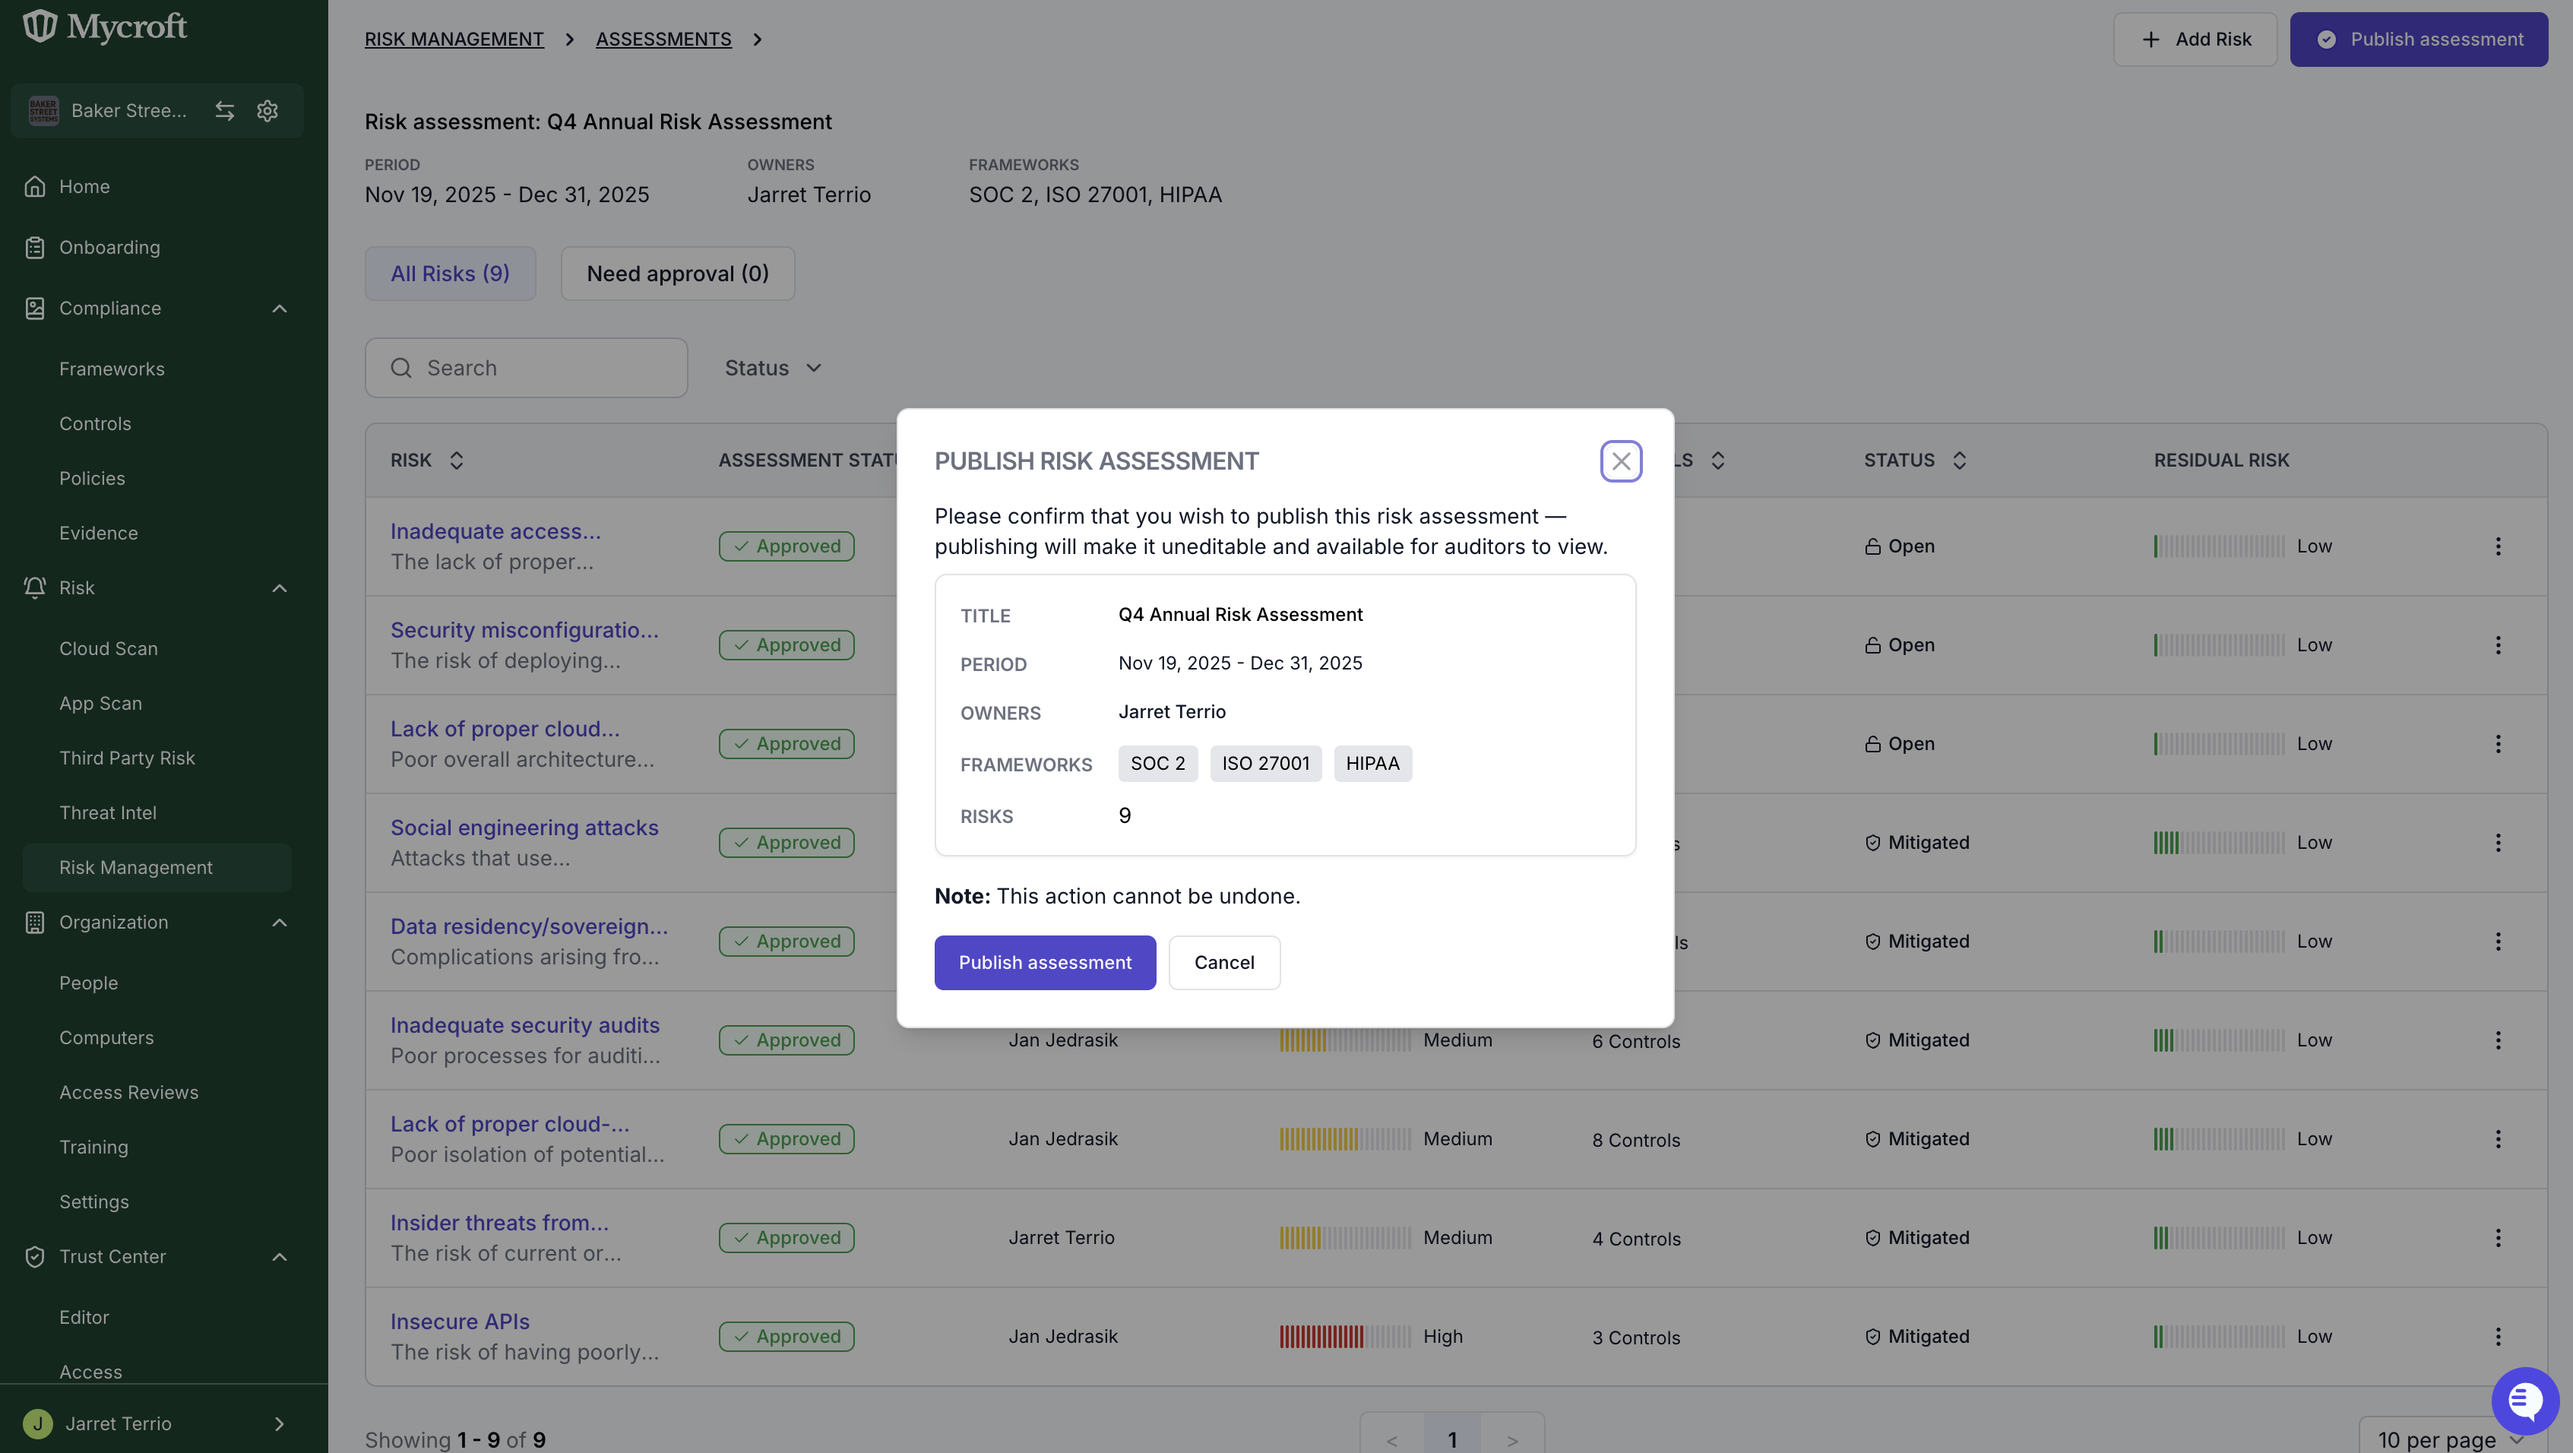Click the Mycroft logo
The image size is (2573, 1453).
point(105,26)
